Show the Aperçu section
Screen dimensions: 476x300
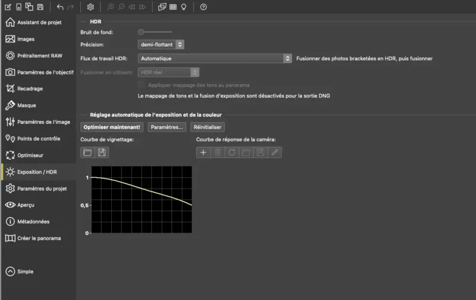(39, 205)
